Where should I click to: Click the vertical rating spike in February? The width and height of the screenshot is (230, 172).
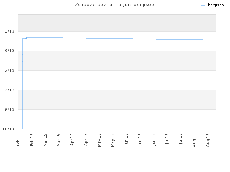tap(22, 84)
